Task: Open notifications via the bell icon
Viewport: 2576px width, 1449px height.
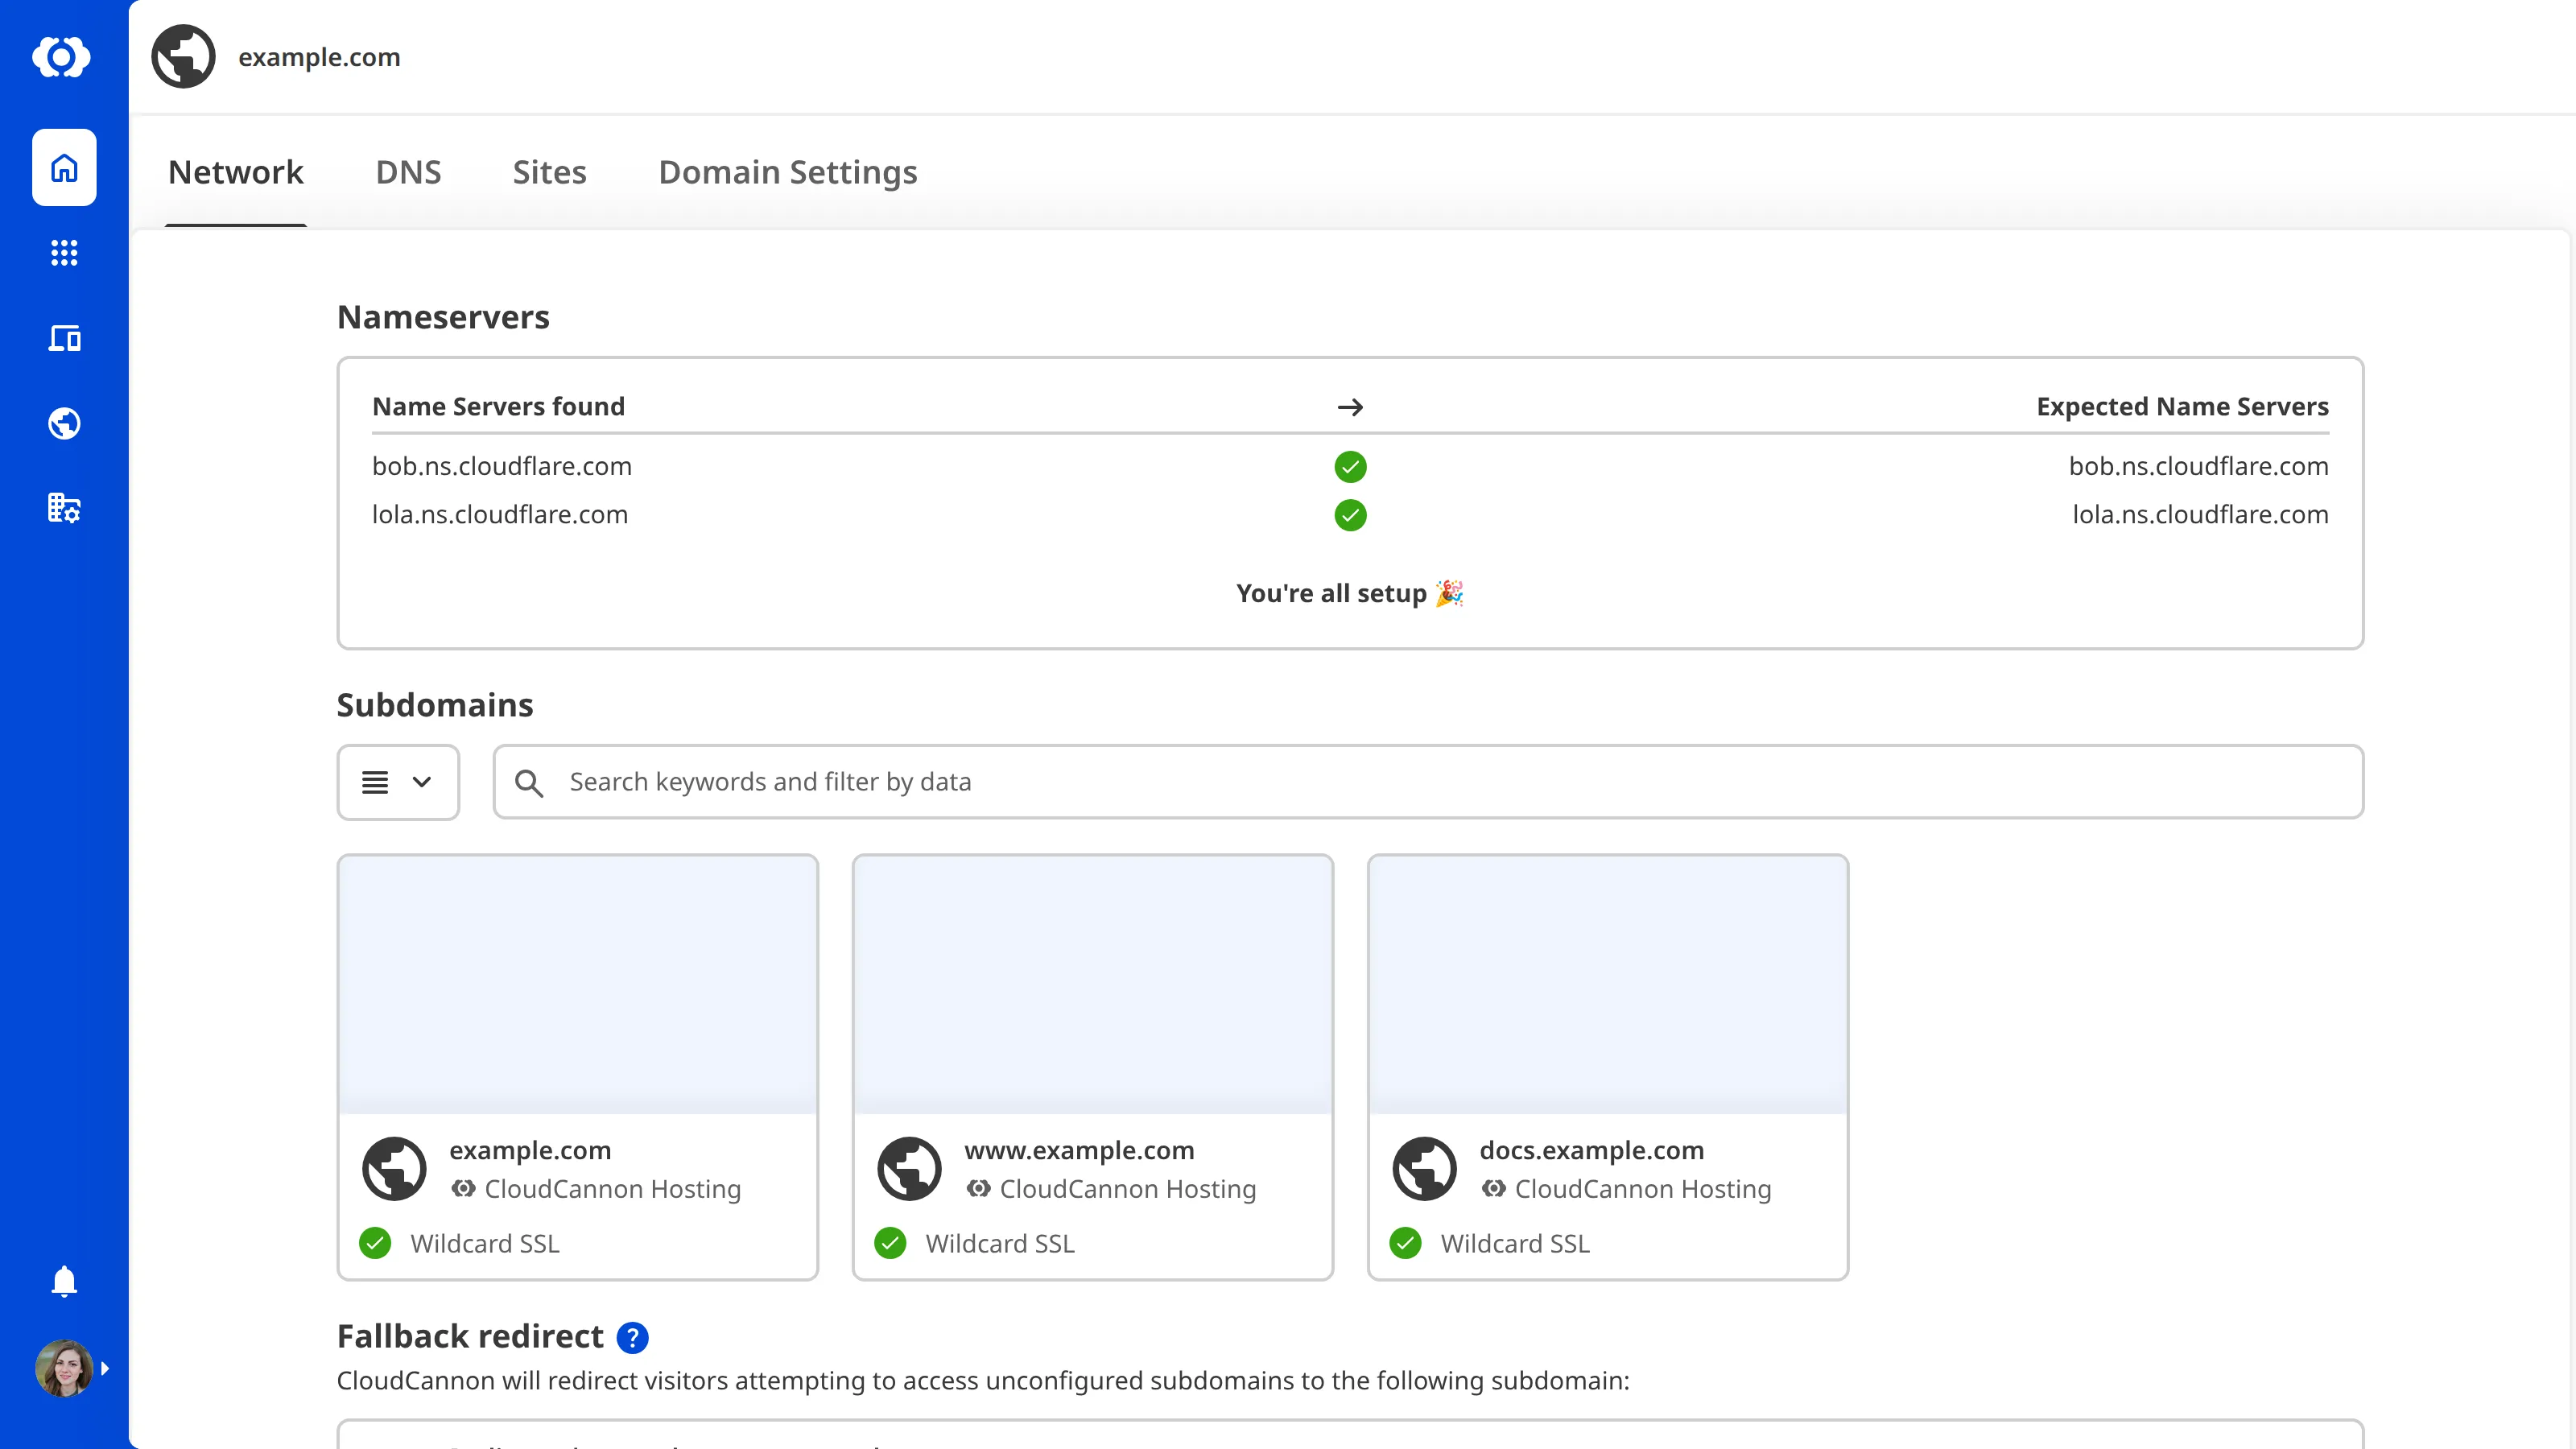Action: tap(63, 1282)
